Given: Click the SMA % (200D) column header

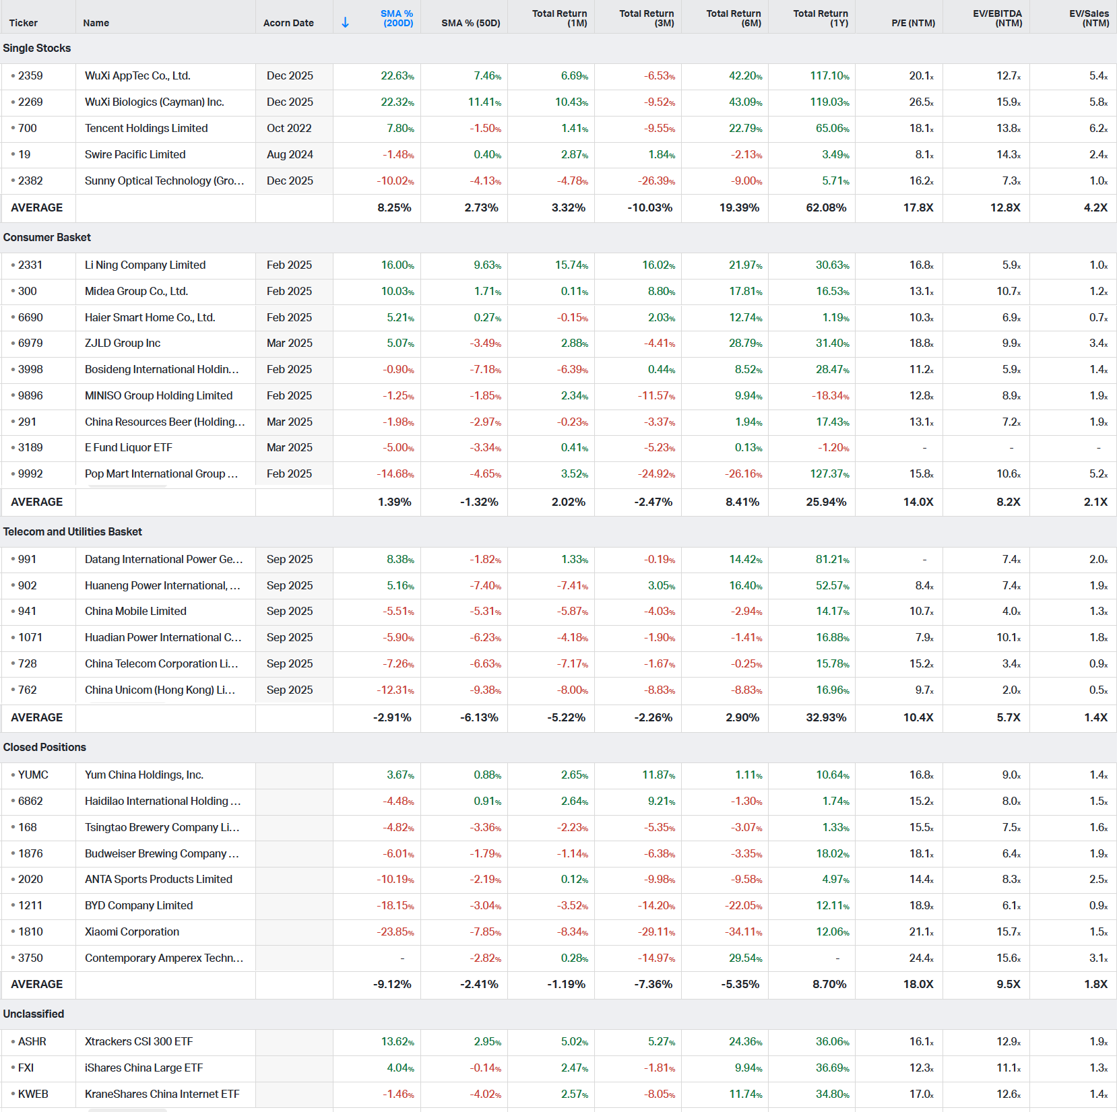Looking at the screenshot, I should (x=397, y=18).
